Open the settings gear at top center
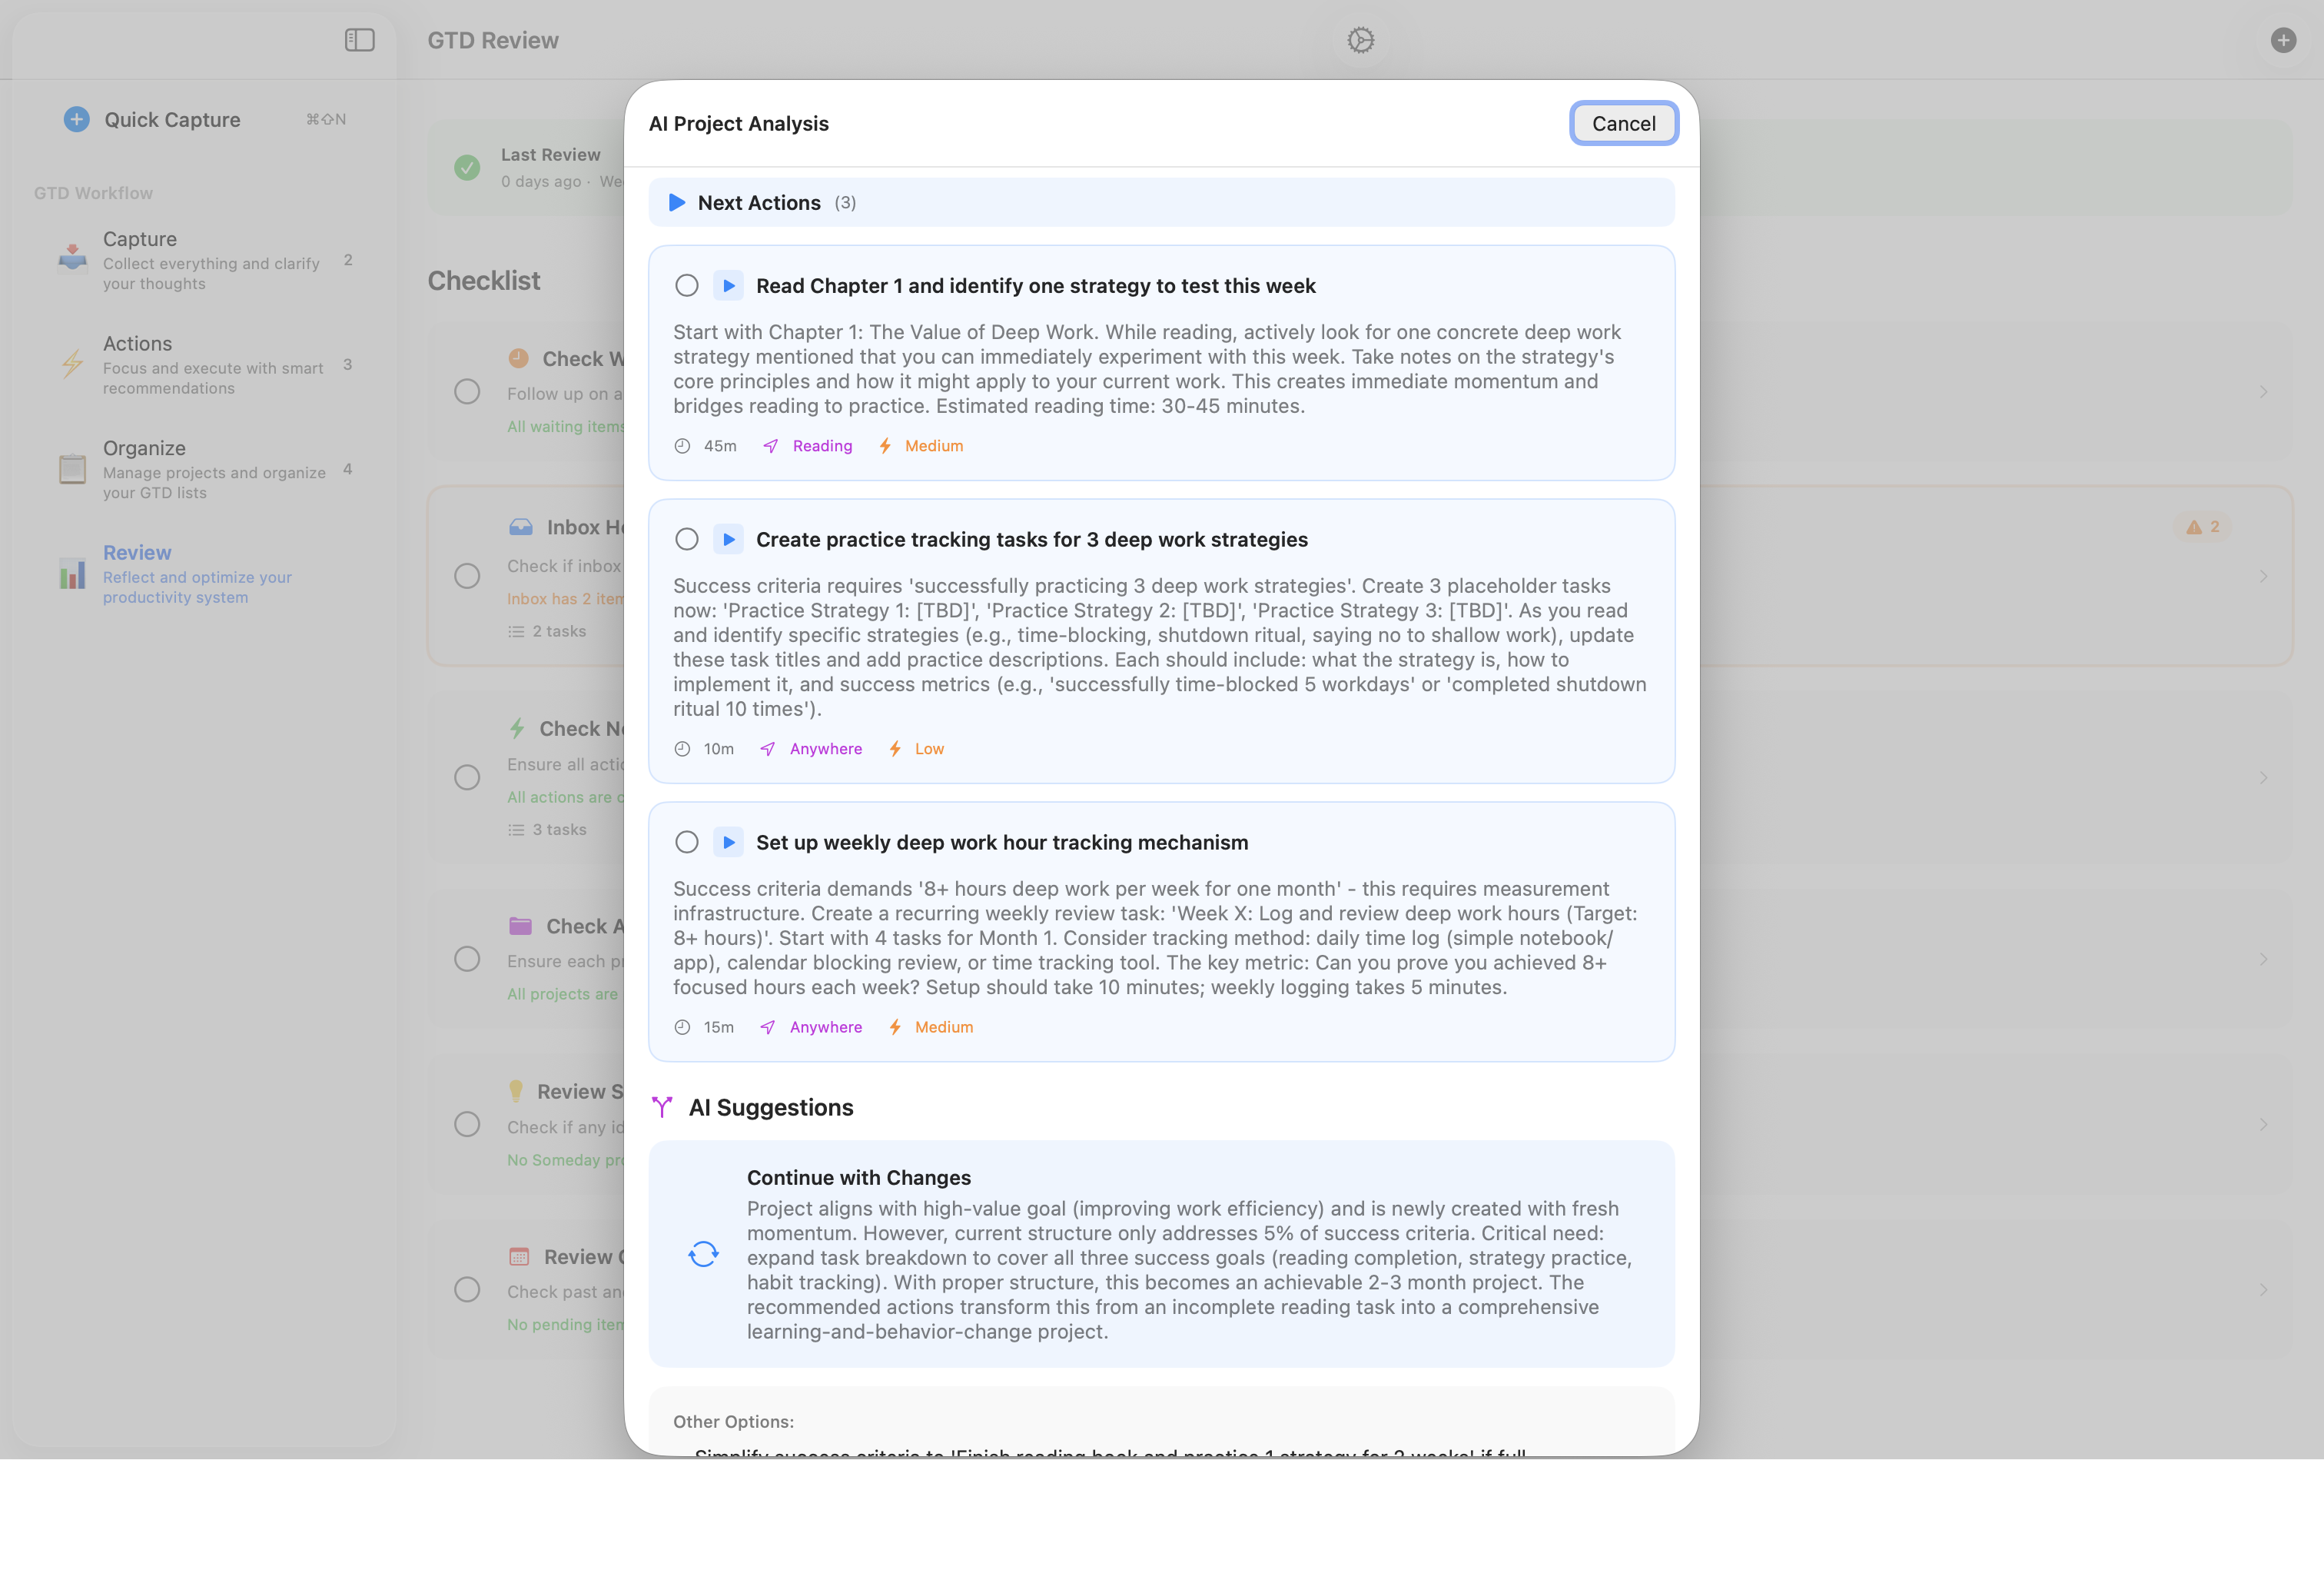The image size is (2324, 1570). (x=1360, y=40)
